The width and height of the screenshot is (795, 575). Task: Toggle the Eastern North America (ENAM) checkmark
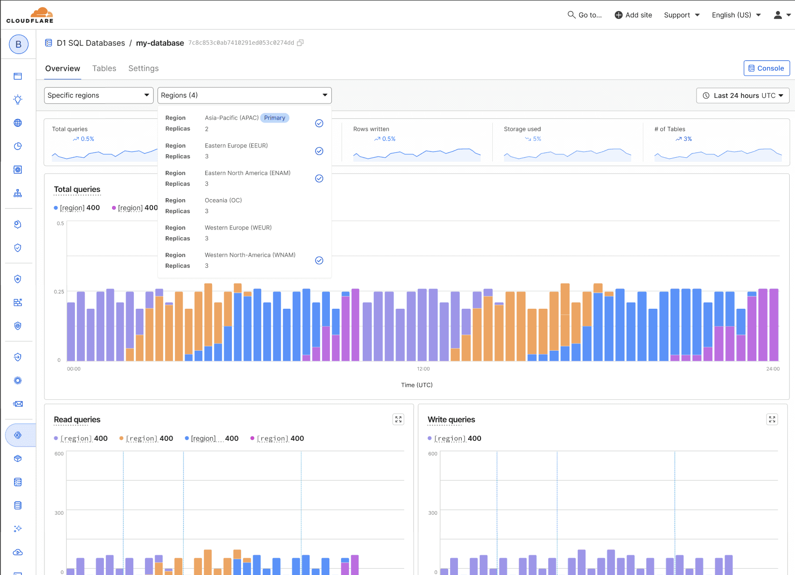point(319,178)
